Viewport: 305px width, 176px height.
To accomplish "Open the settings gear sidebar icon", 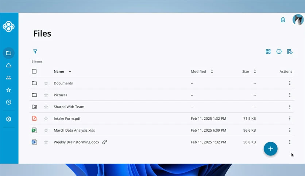I will tap(8, 119).
